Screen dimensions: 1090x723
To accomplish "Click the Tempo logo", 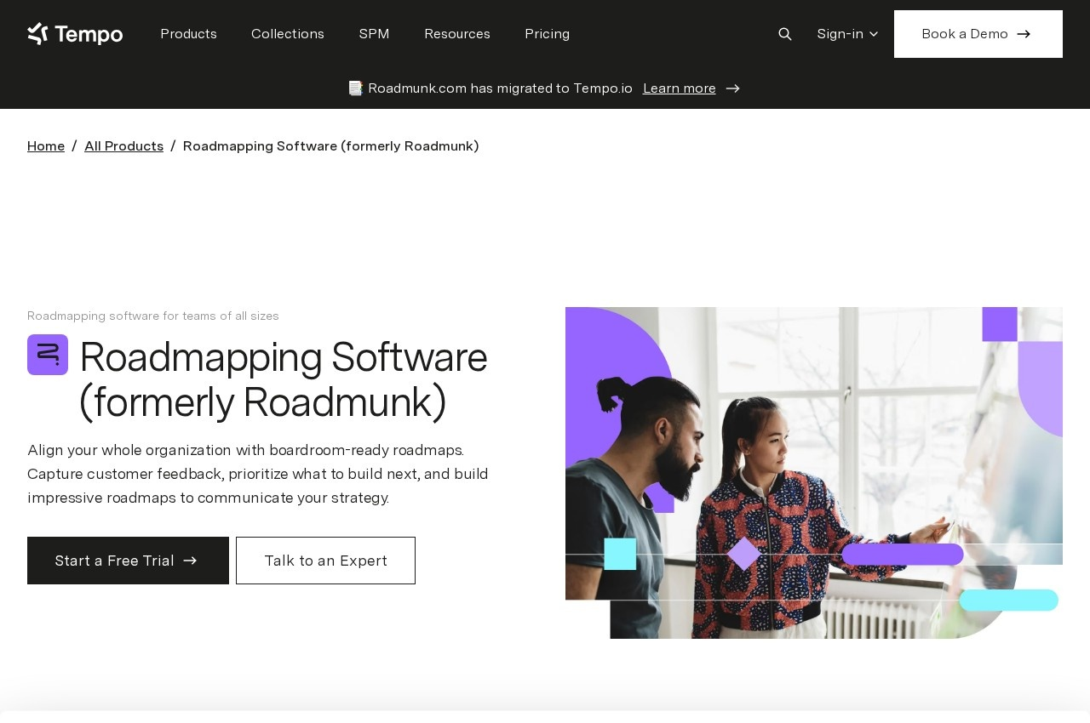I will coord(75,34).
